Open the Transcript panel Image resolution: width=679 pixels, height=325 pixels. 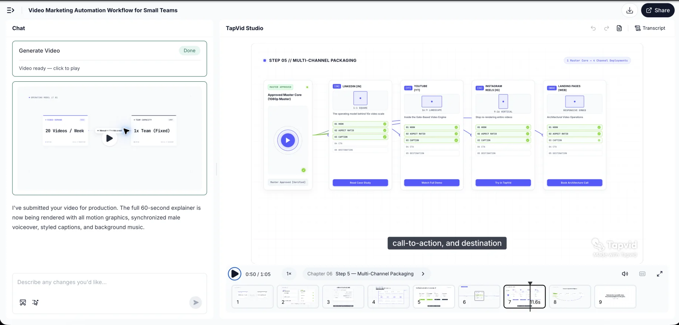(650, 28)
